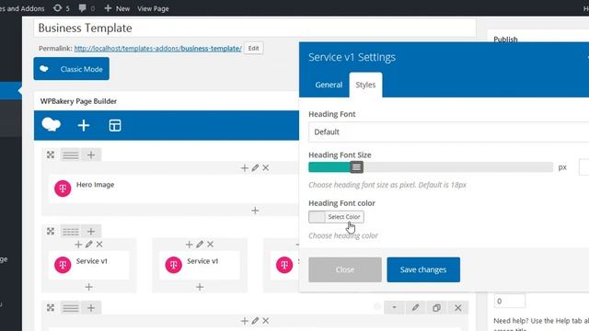Open Heading Font color Select Color
589x331 pixels.
click(336, 217)
